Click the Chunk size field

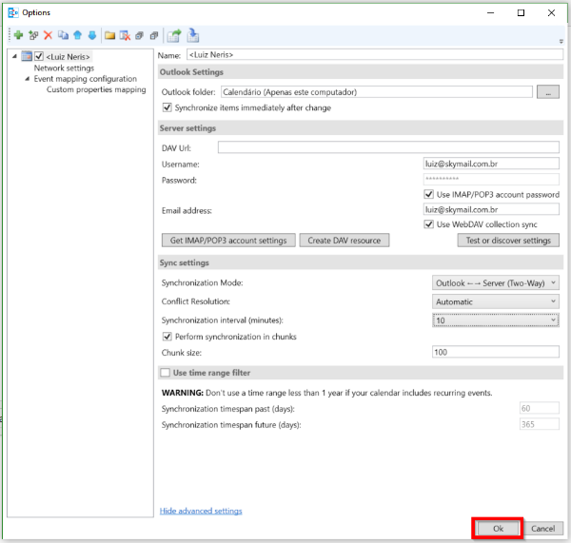[x=496, y=352]
